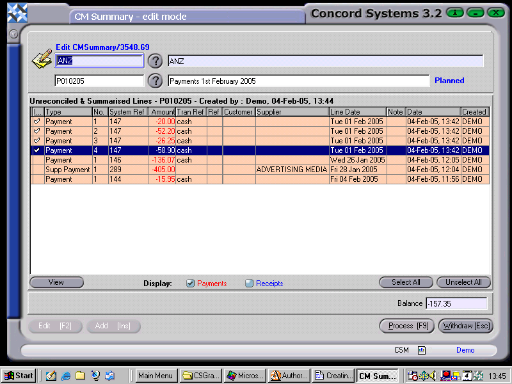Click the speaker volume icon in tray
The image size is (512, 384).
433,376
